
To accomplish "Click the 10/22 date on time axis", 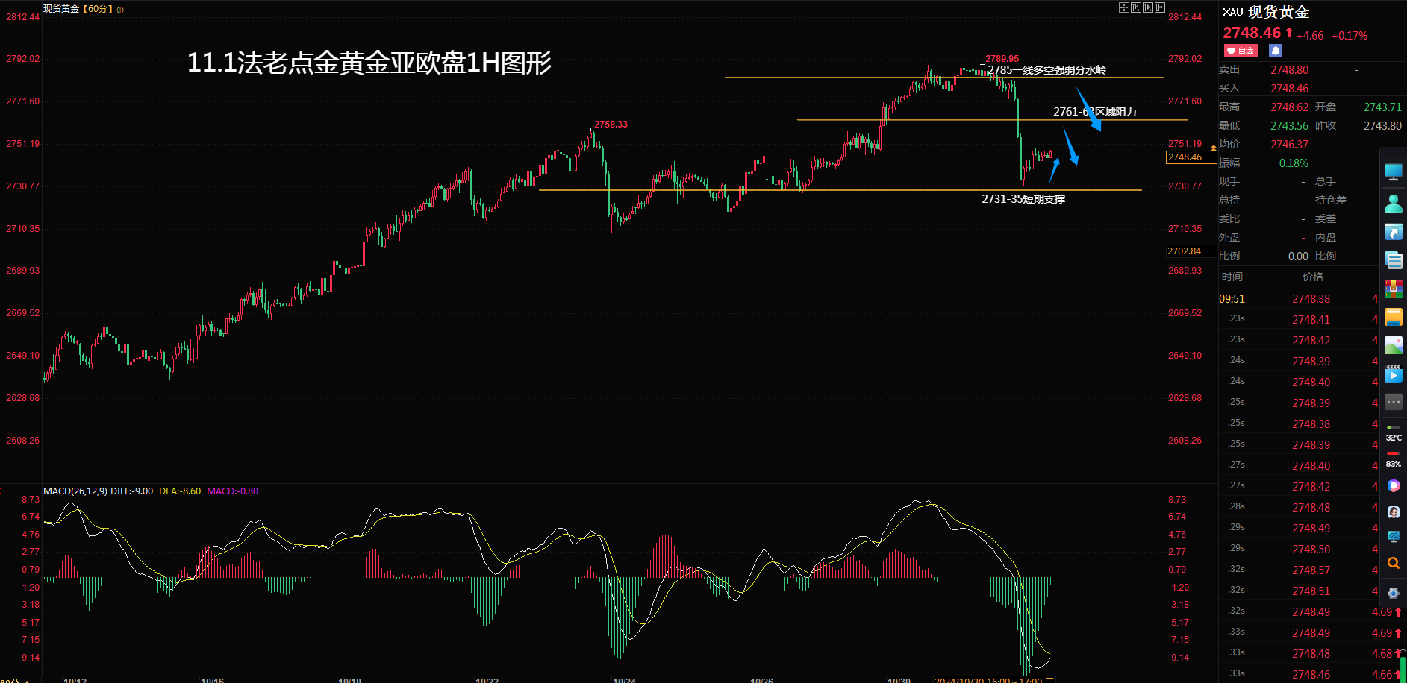I will pos(487,679).
